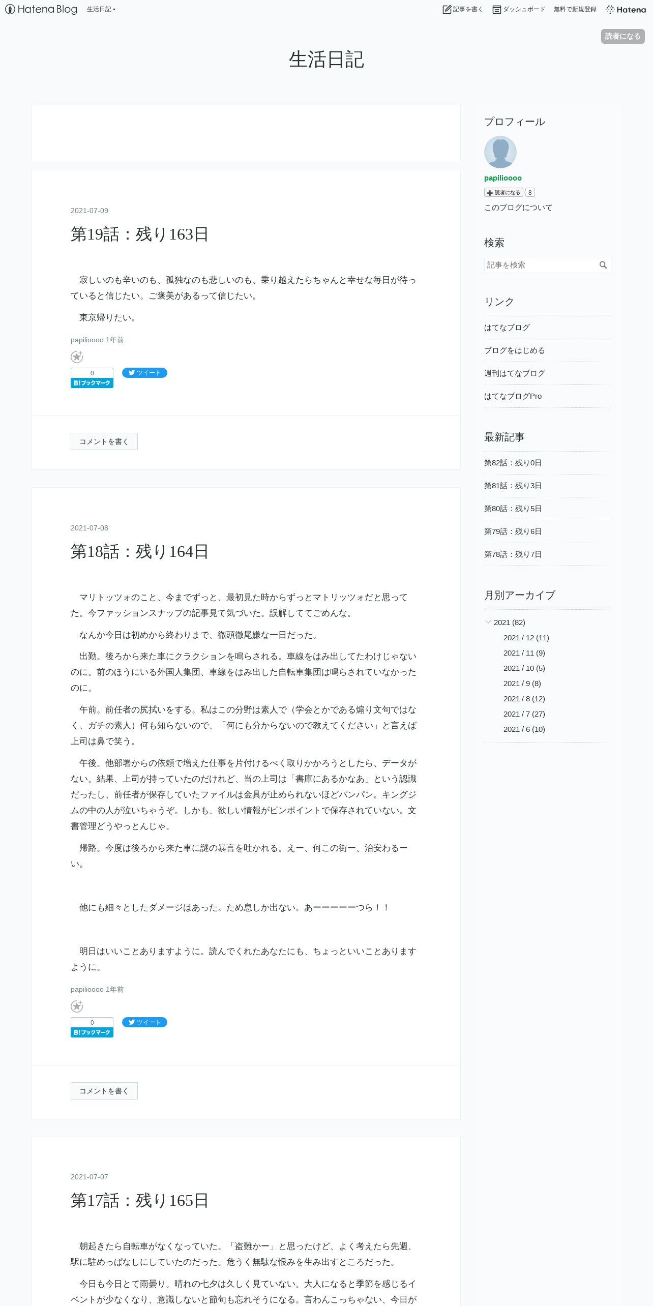Click コメントを書く under 第19話
This screenshot has height=1306, width=653.
point(104,441)
